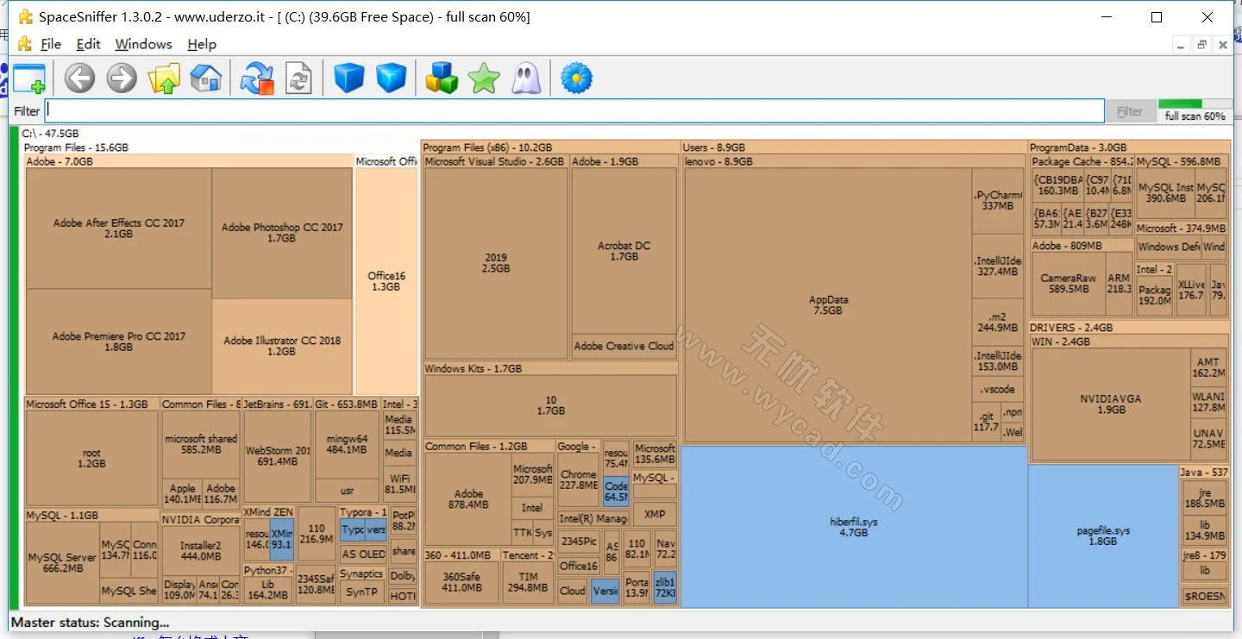Show free space using the ghost icon

pyautogui.click(x=526, y=78)
